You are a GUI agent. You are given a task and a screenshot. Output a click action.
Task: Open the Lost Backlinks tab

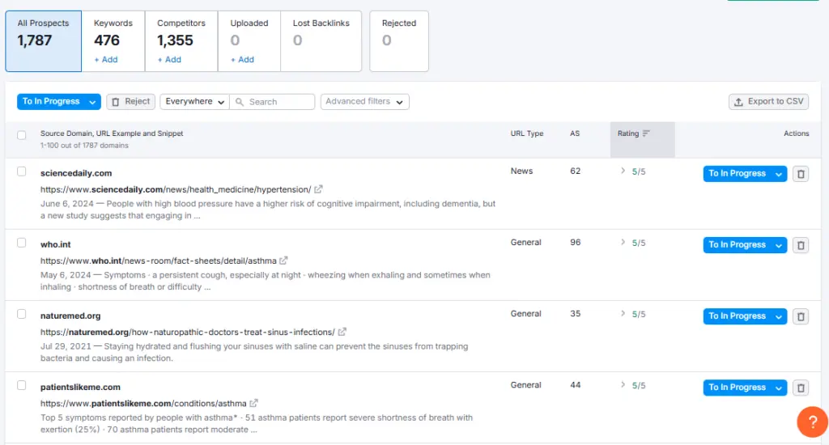[323, 40]
